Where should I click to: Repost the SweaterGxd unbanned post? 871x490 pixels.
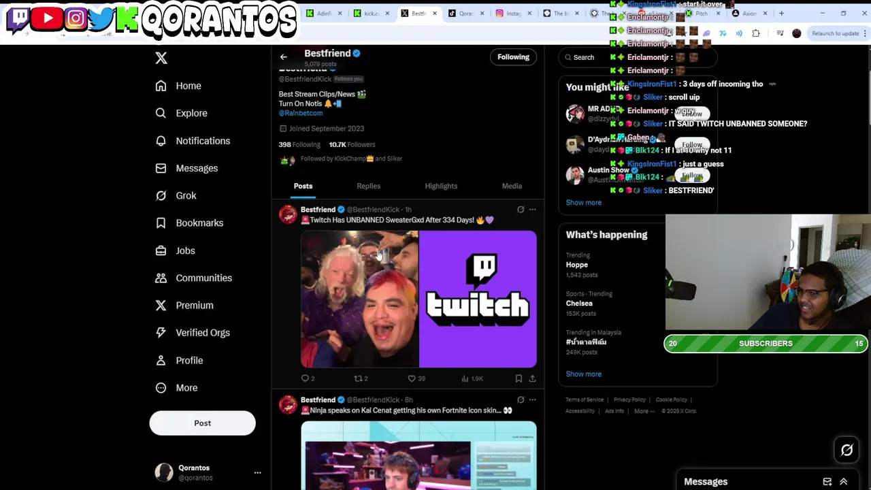[x=361, y=378]
